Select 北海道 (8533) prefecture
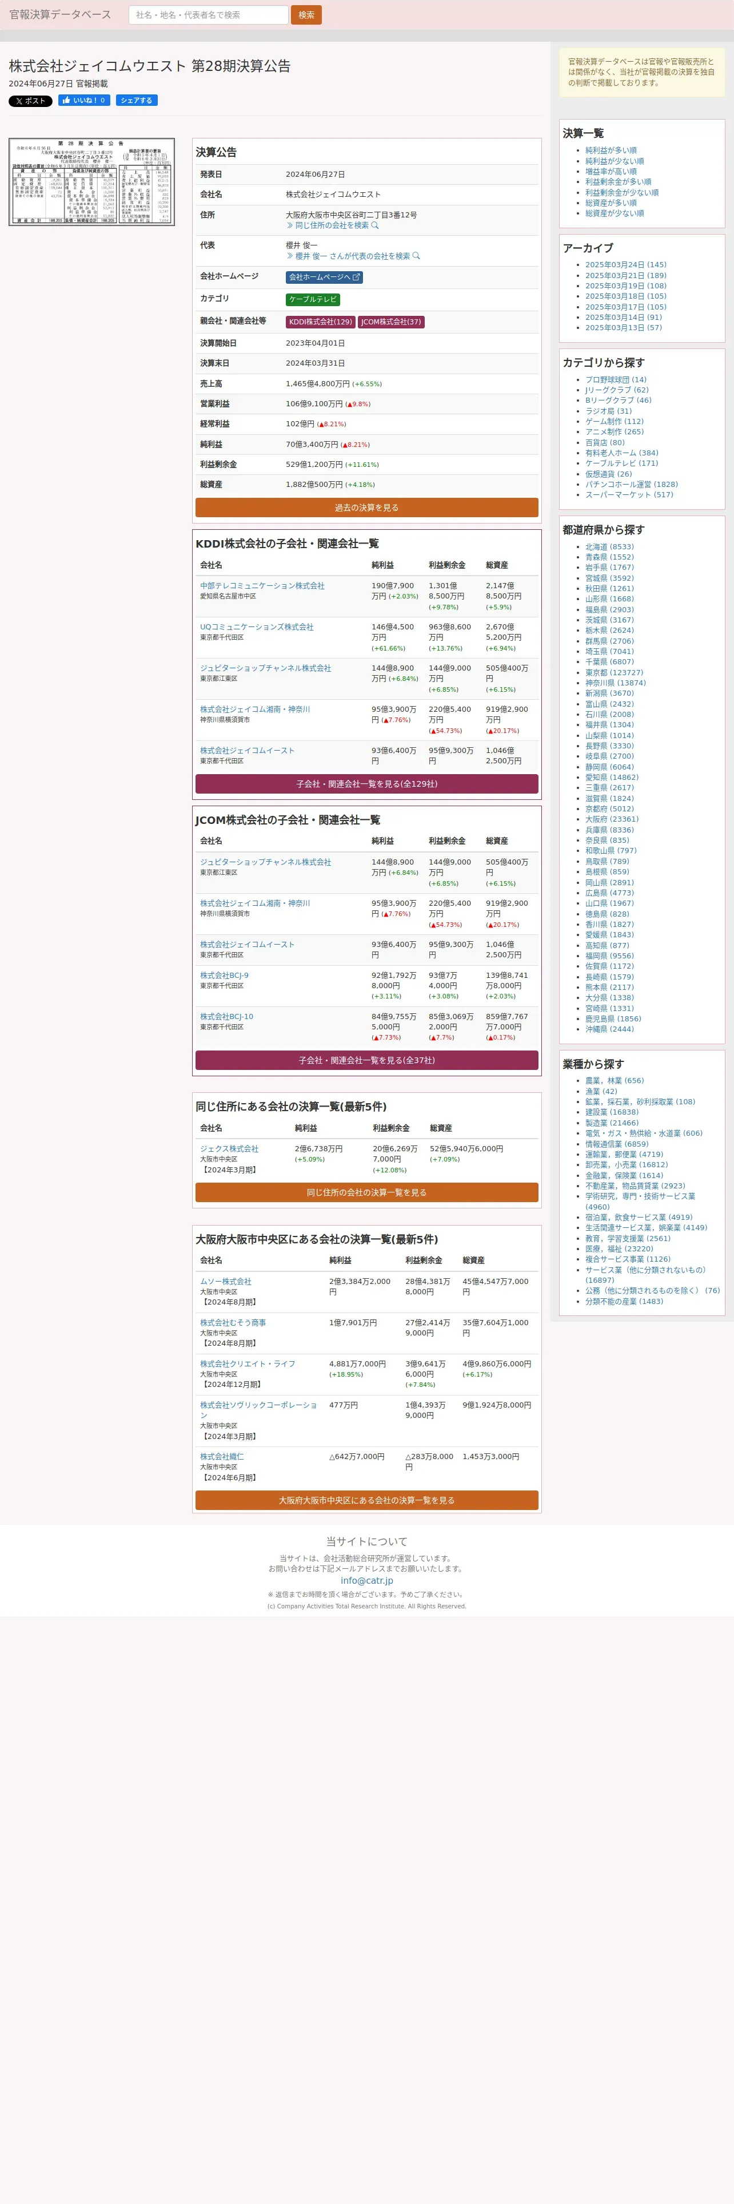 point(609,547)
